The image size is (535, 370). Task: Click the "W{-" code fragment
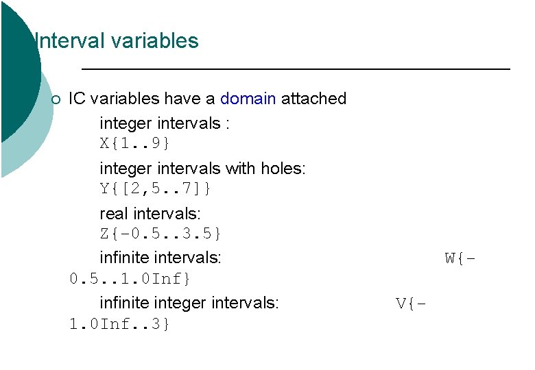point(460,258)
